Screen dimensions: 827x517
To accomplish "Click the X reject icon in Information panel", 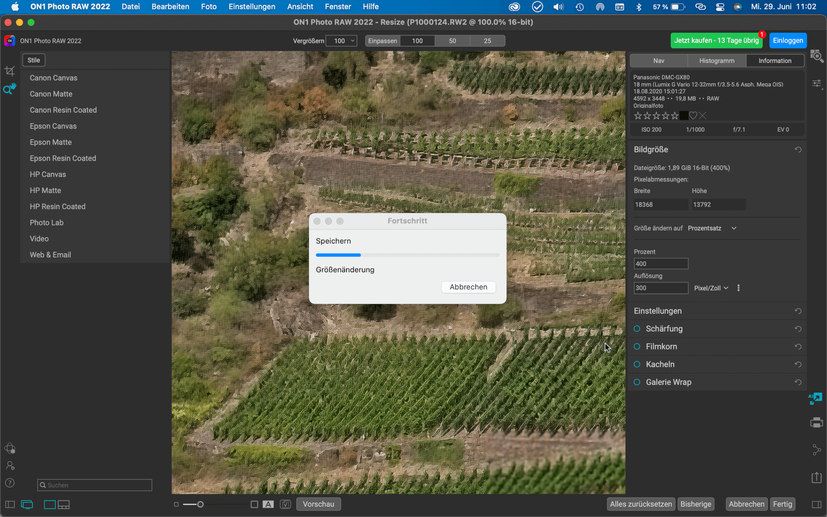I will [703, 116].
